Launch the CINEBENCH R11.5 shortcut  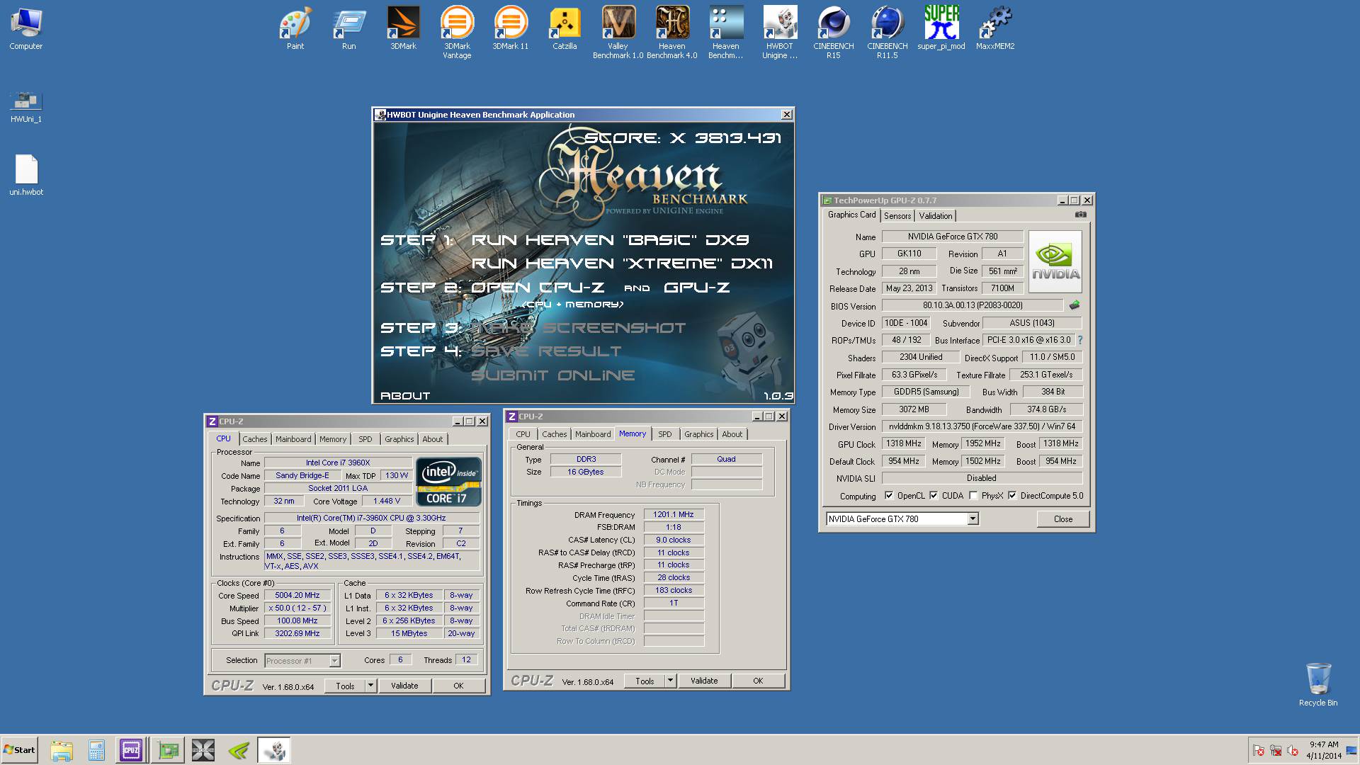[x=887, y=32]
